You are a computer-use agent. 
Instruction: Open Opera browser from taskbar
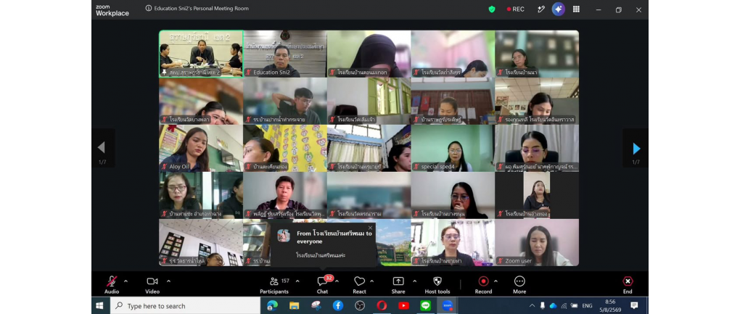coord(382,305)
